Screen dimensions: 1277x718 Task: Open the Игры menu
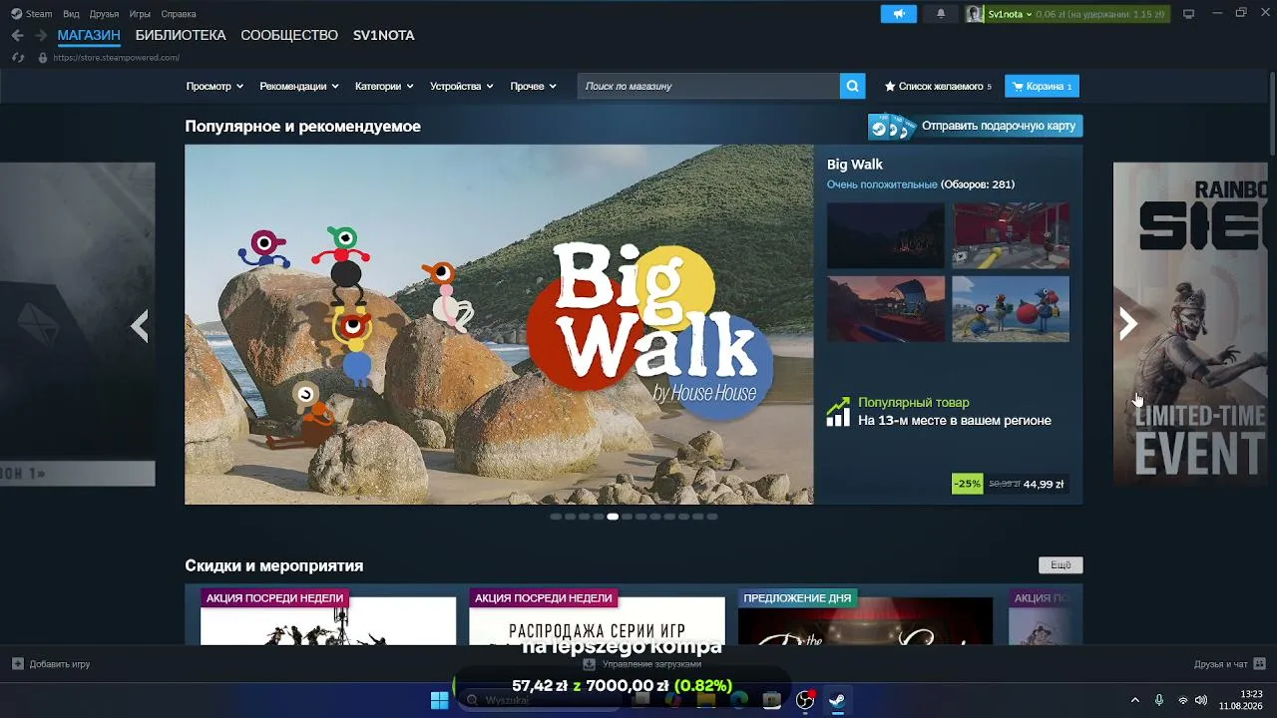tap(140, 14)
